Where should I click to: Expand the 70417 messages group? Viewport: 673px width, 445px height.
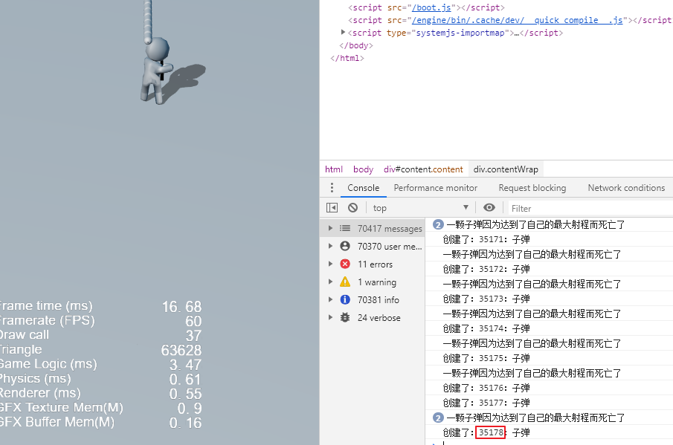[x=330, y=229]
